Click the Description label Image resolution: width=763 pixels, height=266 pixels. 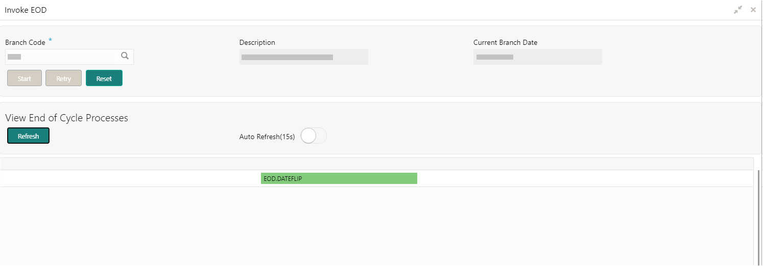(257, 43)
